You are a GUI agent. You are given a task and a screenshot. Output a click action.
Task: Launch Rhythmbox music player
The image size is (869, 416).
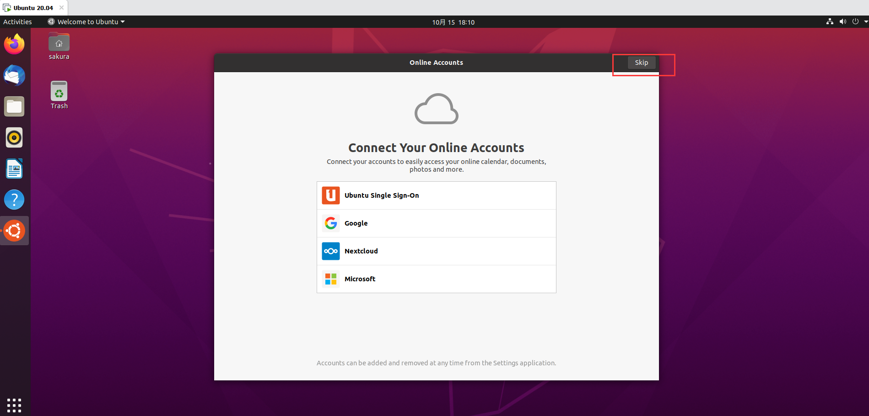14,137
